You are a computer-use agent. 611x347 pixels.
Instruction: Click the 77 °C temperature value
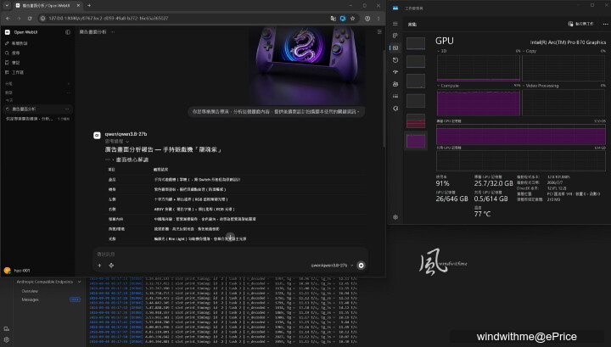pyautogui.click(x=482, y=214)
